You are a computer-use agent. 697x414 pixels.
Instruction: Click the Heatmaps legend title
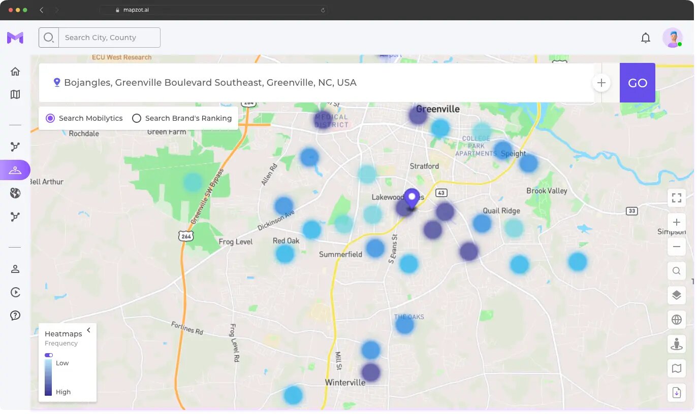(64, 334)
